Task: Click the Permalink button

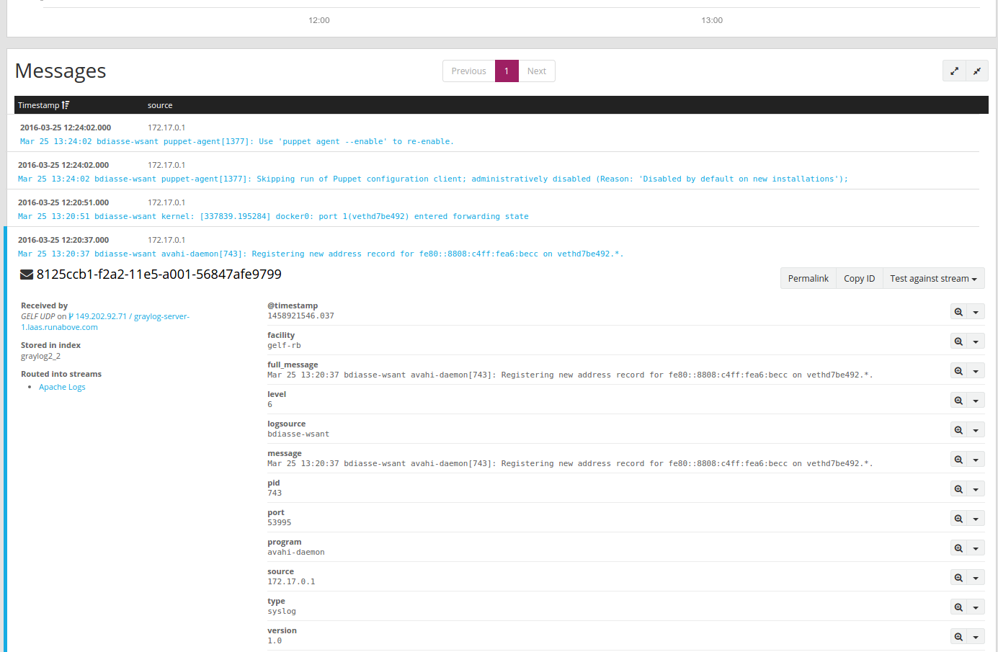Action: [808, 278]
